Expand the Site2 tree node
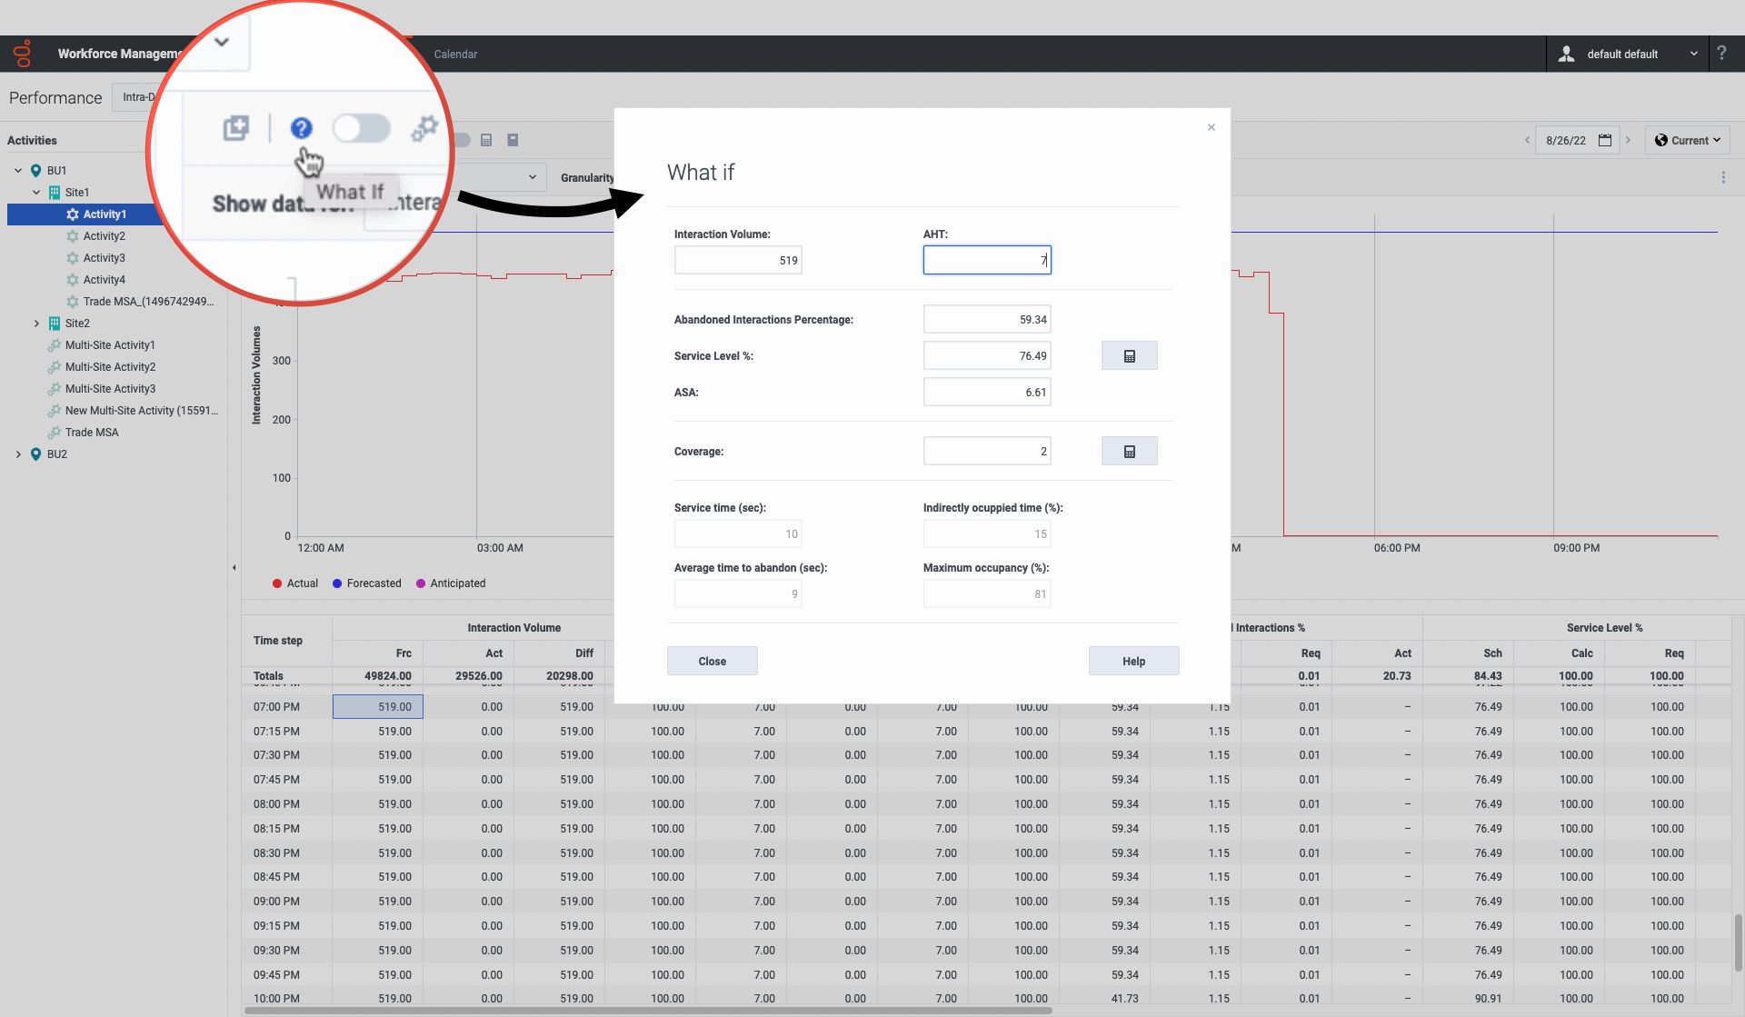Screen dimensions: 1745x1017 tap(36, 324)
